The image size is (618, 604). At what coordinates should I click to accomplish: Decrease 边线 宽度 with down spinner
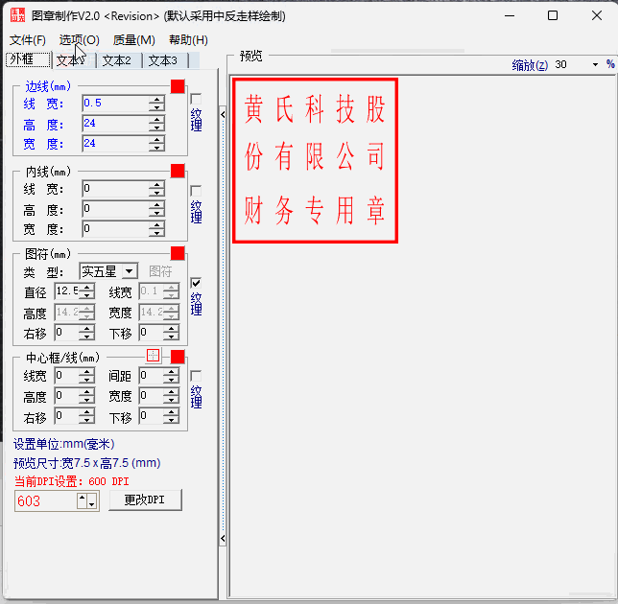156,148
